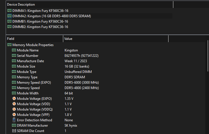Click the Module Width 64 bit value
The height and width of the screenshot is (134, 209).
[69, 93]
